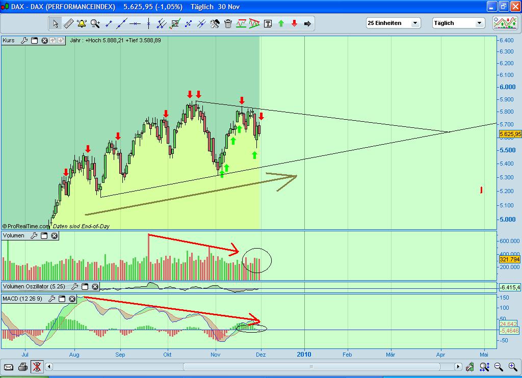
Task: Maximize the Kurs panel with window icon
Action: [35, 41]
